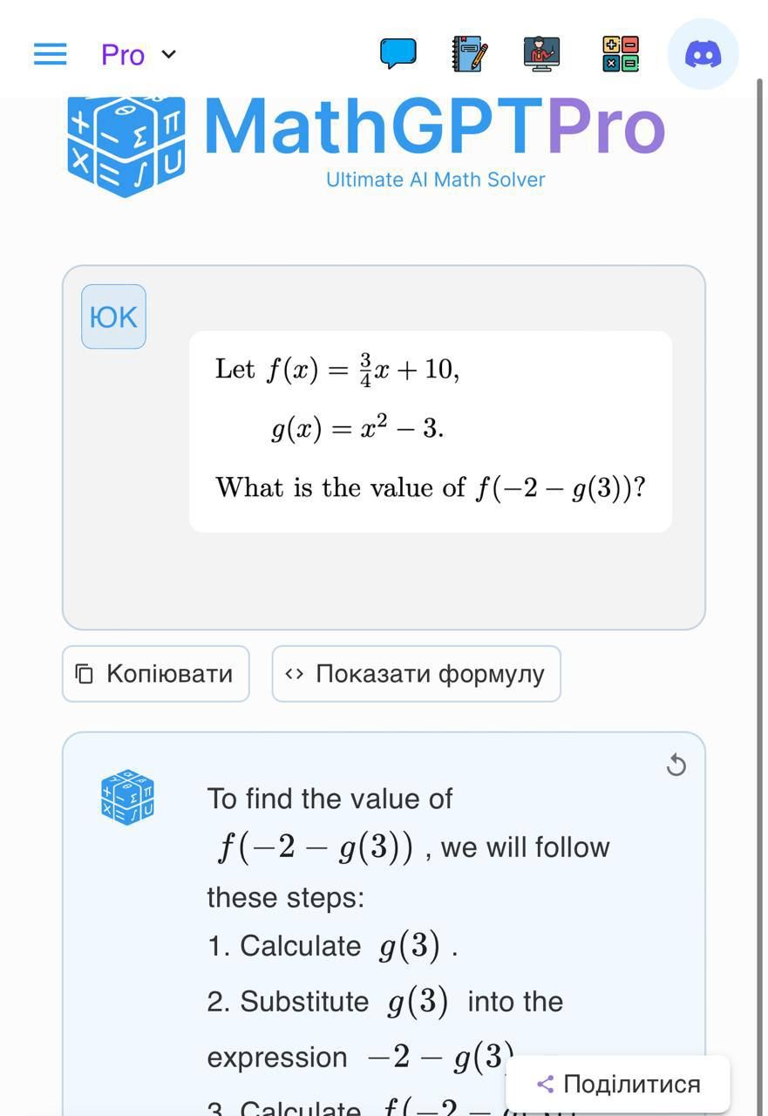Select the Pro mode label

123,55
